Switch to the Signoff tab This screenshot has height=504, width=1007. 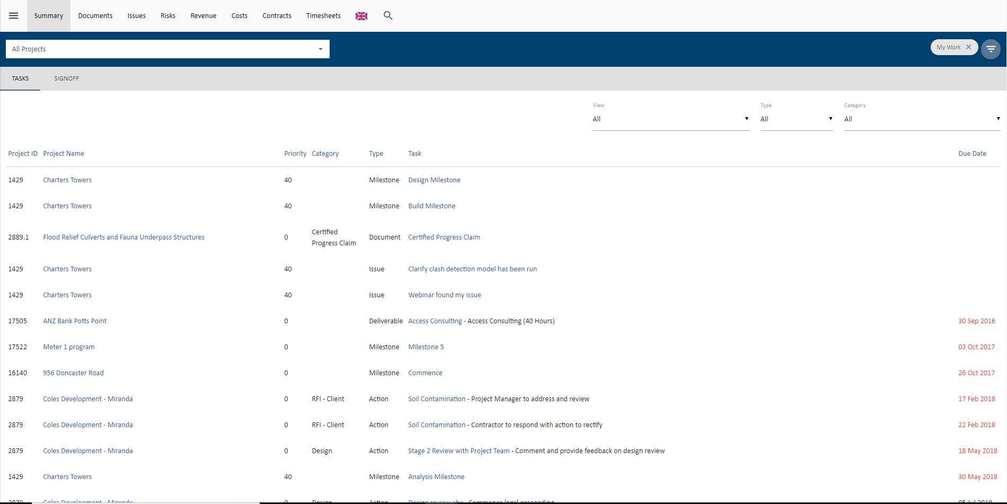66,78
